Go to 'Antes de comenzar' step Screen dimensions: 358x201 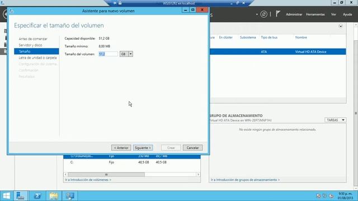(33, 39)
